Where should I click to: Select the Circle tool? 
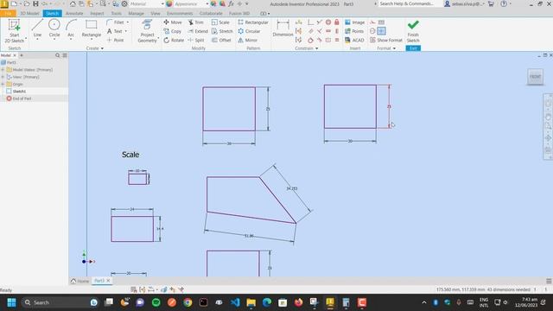(x=54, y=29)
